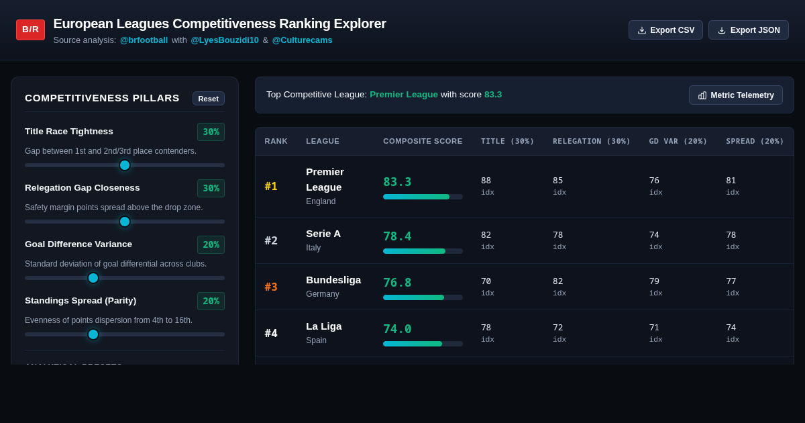Click the Premier League banner highlight text

pyautogui.click(x=404, y=95)
